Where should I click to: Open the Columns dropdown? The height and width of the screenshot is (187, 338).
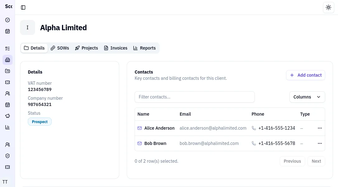click(307, 97)
